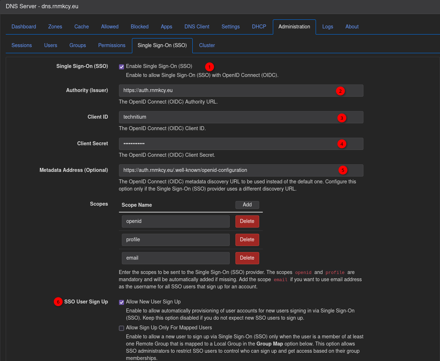
Task: Switch to the Apps tab
Action: pos(166,27)
